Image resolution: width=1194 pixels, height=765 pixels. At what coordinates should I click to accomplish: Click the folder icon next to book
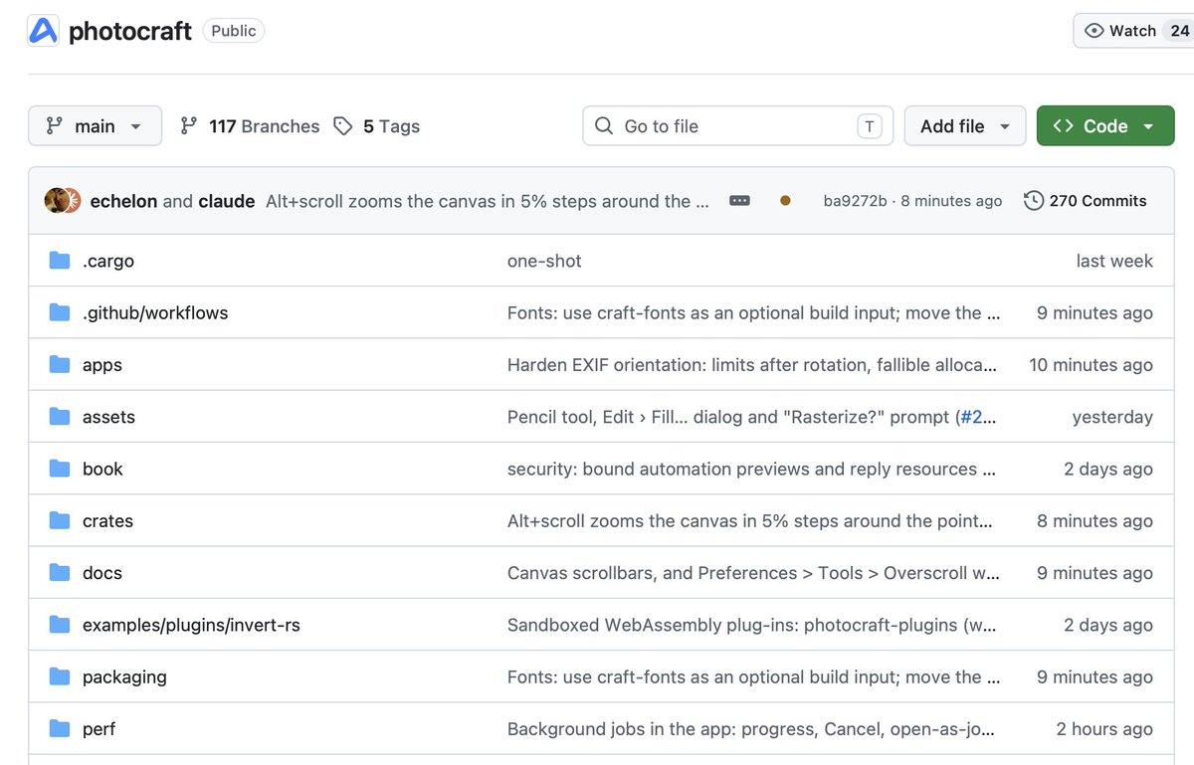[60, 469]
